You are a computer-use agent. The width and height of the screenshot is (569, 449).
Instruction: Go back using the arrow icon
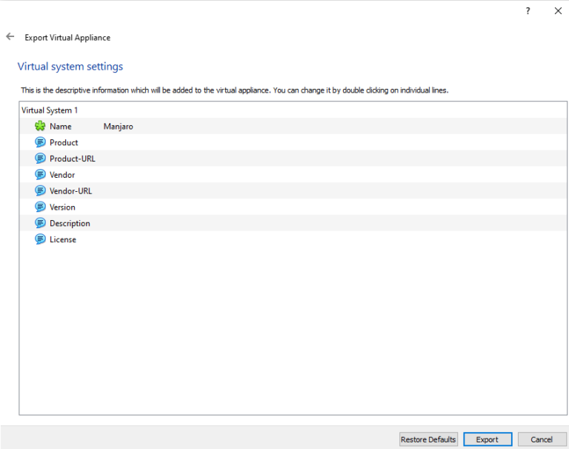(10, 36)
